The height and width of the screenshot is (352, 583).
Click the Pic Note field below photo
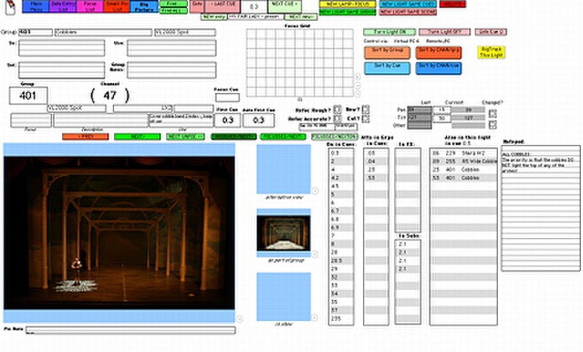(131, 330)
